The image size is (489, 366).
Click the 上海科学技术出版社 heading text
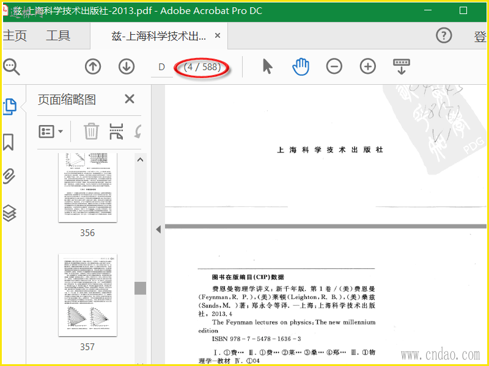(330, 150)
